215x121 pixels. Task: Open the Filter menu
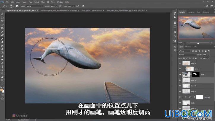(x=43, y=2)
